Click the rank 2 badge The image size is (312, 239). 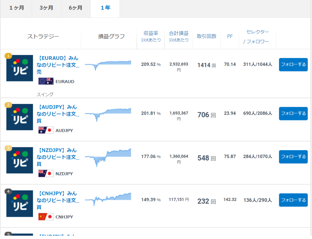click(x=8, y=105)
